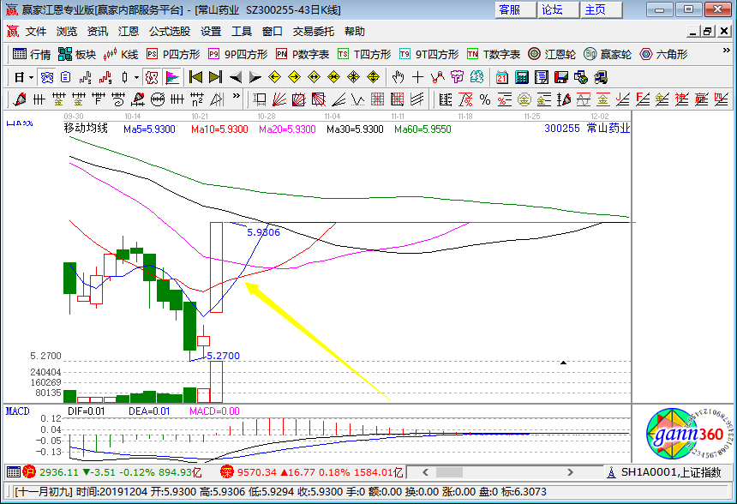Image resolution: width=737 pixels, height=504 pixels.
Task: Select the 赢 angle lines tool
Action: [x=701, y=99]
